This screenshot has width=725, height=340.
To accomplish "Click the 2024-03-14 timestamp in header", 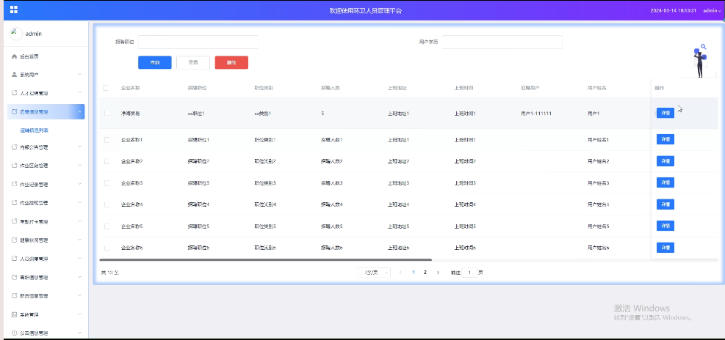I will 673,10.
